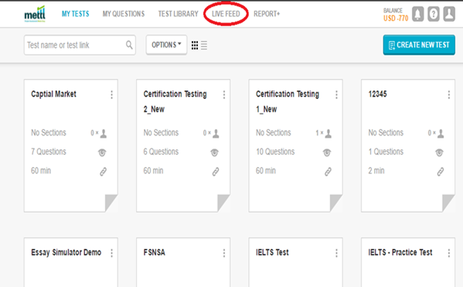Open the LIVE FEED tab
463x287 pixels.
[226, 14]
